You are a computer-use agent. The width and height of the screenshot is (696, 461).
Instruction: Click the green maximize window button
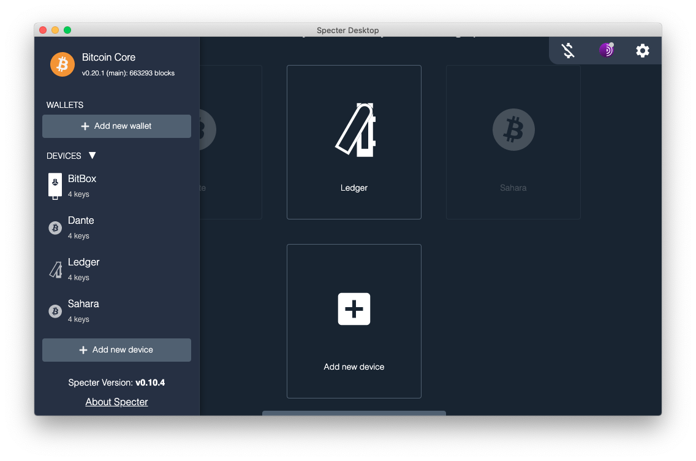click(x=67, y=30)
